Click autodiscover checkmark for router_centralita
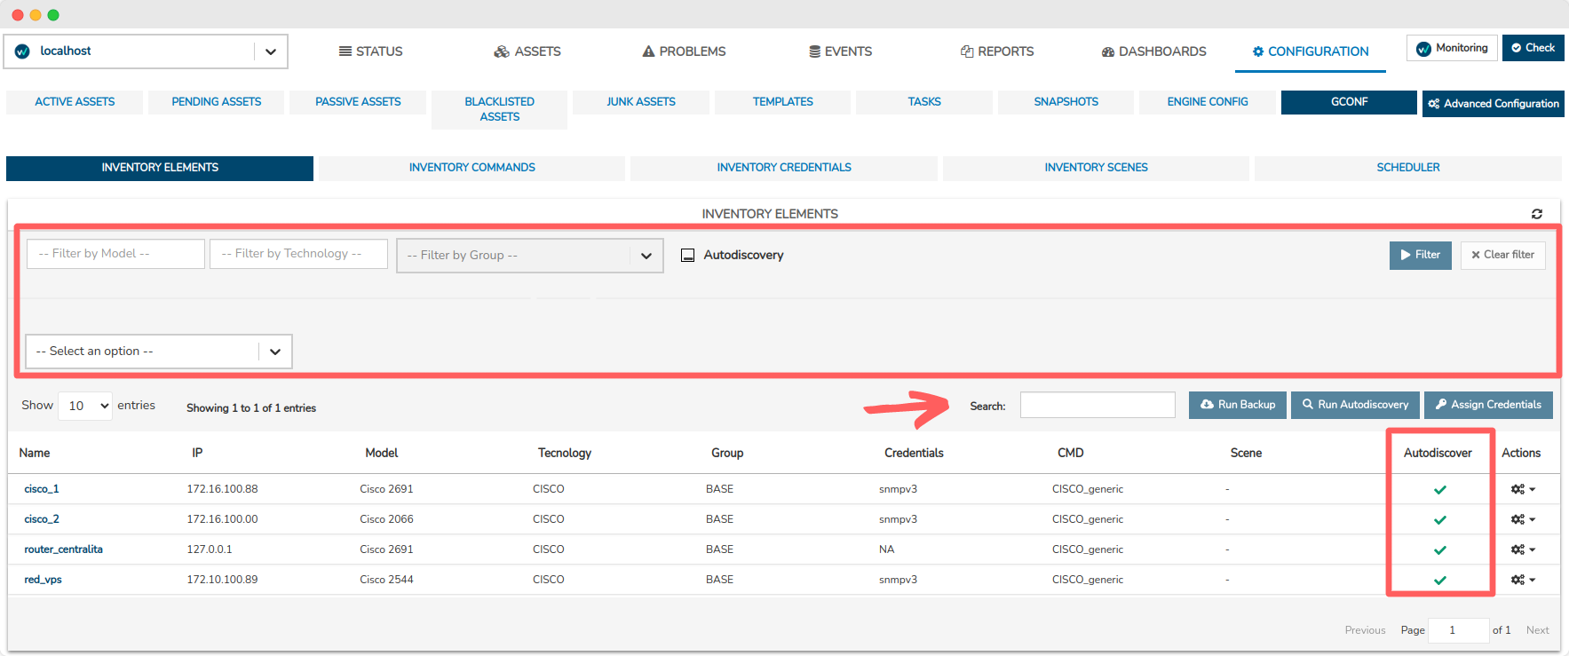The image size is (1569, 656). (1440, 549)
